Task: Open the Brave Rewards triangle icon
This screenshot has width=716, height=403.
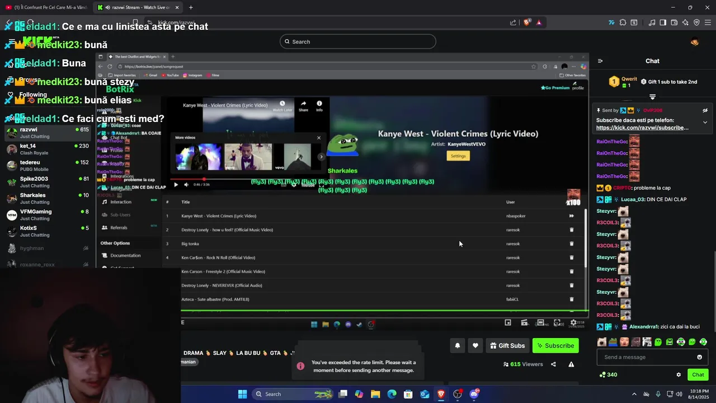Action: click(539, 22)
